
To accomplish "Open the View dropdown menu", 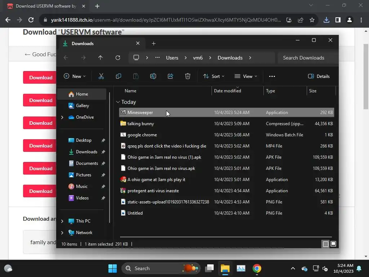I will coord(246,76).
